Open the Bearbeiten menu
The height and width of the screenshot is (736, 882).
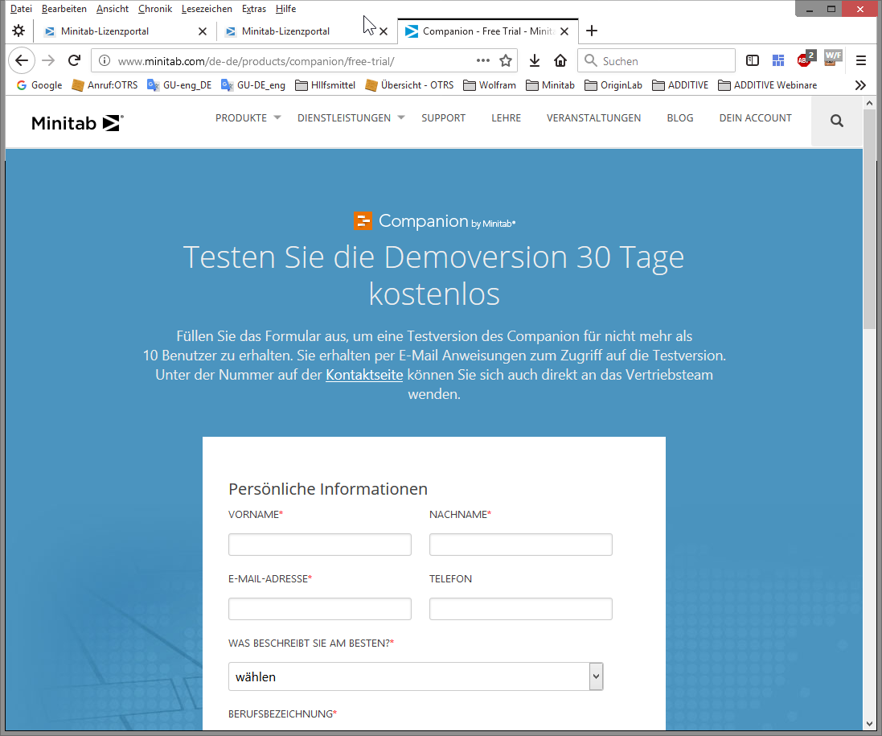(64, 8)
